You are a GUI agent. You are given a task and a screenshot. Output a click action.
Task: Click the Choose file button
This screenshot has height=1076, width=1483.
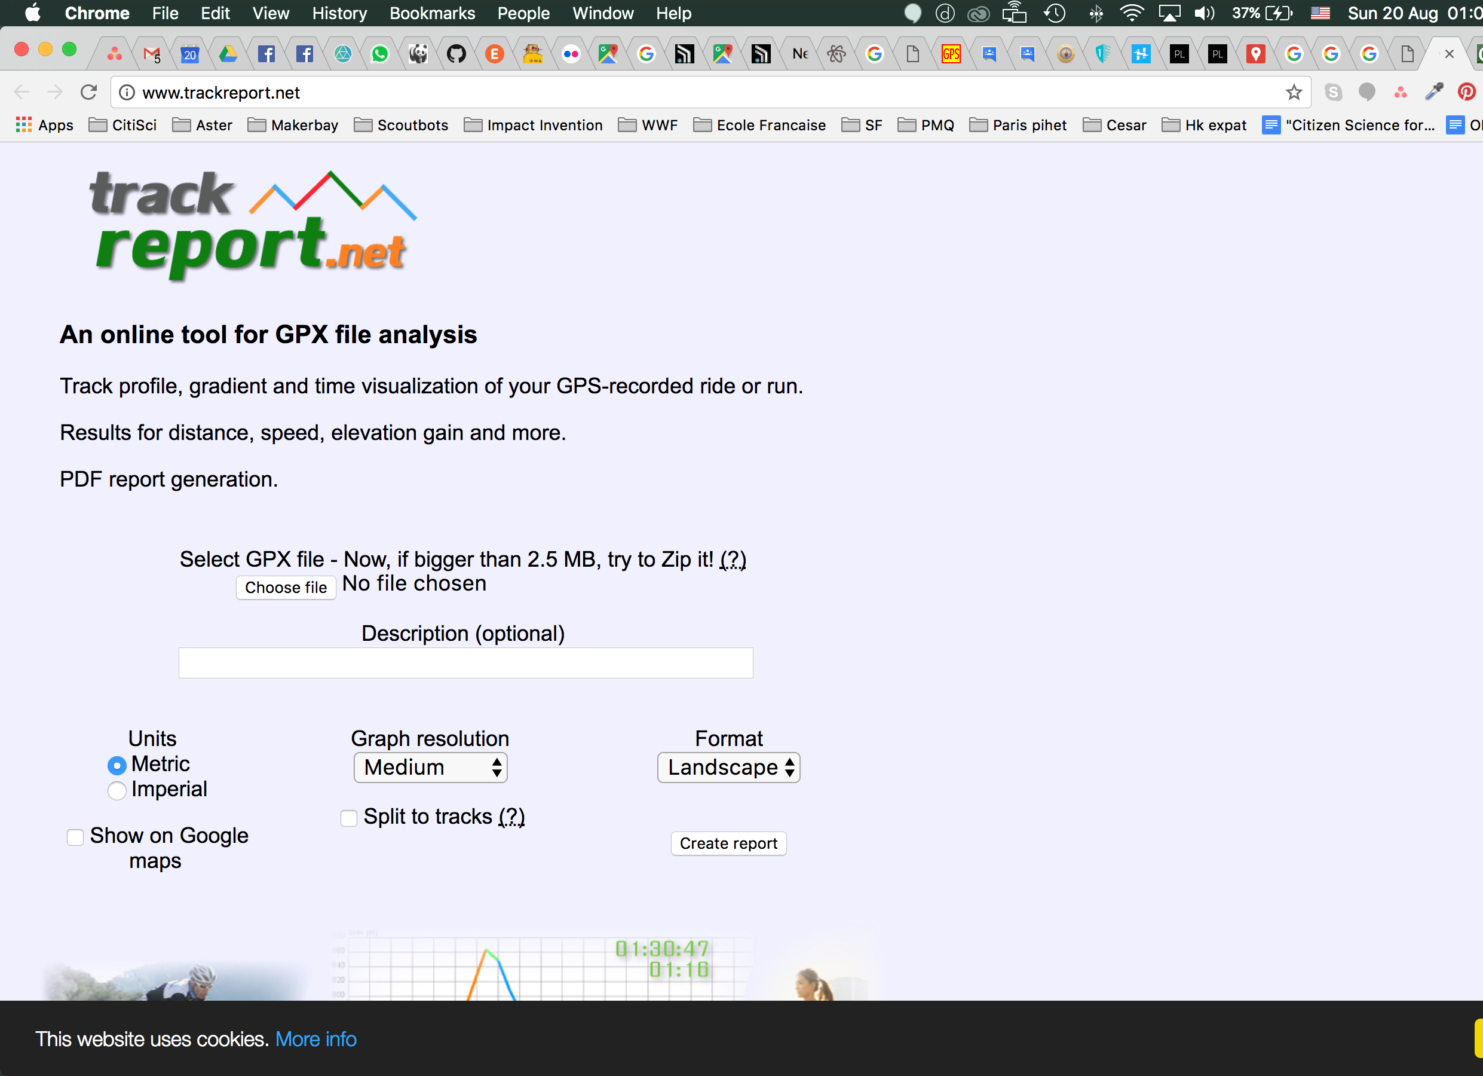coord(286,588)
